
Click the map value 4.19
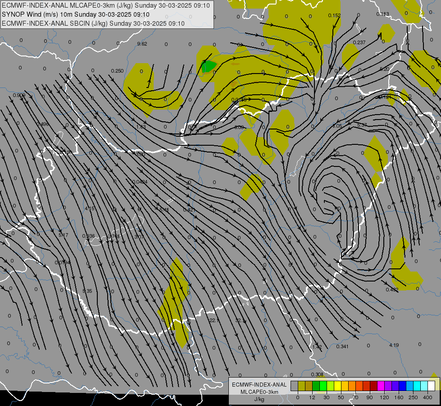point(394,345)
